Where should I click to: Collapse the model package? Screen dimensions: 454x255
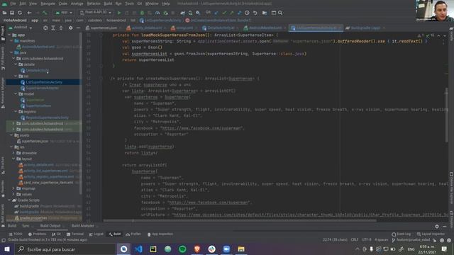coord(16,93)
